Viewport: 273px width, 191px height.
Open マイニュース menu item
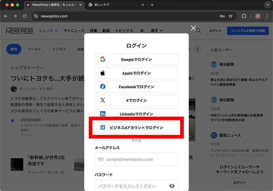pyautogui.click(x=74, y=31)
